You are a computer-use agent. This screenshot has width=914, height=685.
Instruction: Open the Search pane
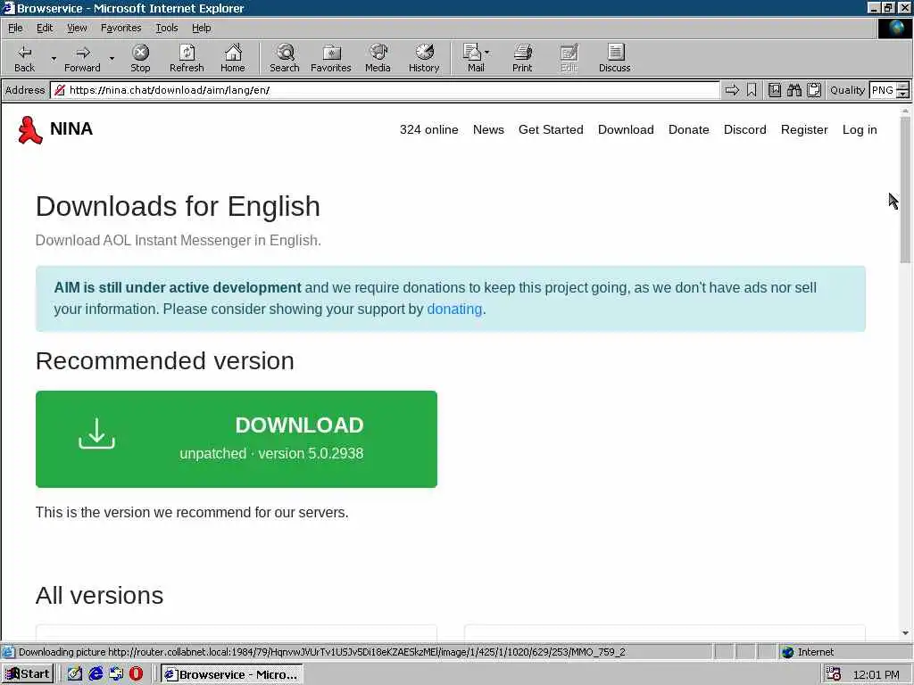(x=285, y=58)
